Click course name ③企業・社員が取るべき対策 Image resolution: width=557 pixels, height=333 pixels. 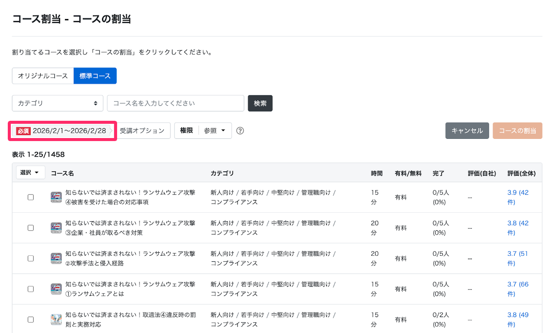pyautogui.click(x=130, y=228)
